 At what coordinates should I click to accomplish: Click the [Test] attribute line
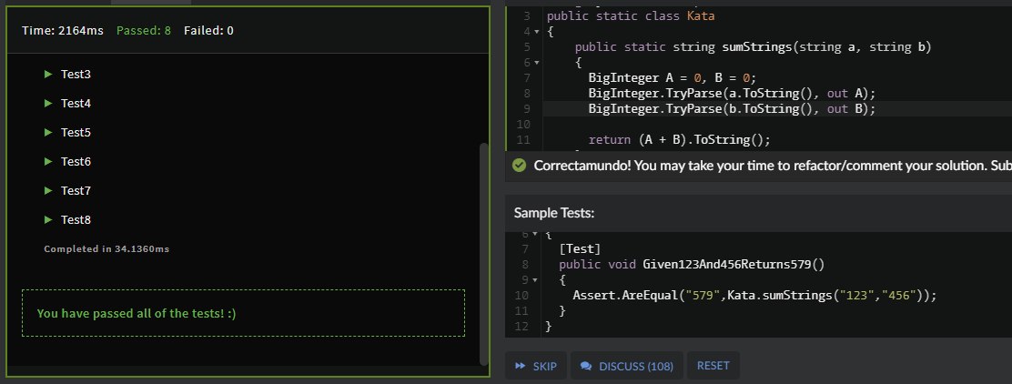tap(580, 248)
